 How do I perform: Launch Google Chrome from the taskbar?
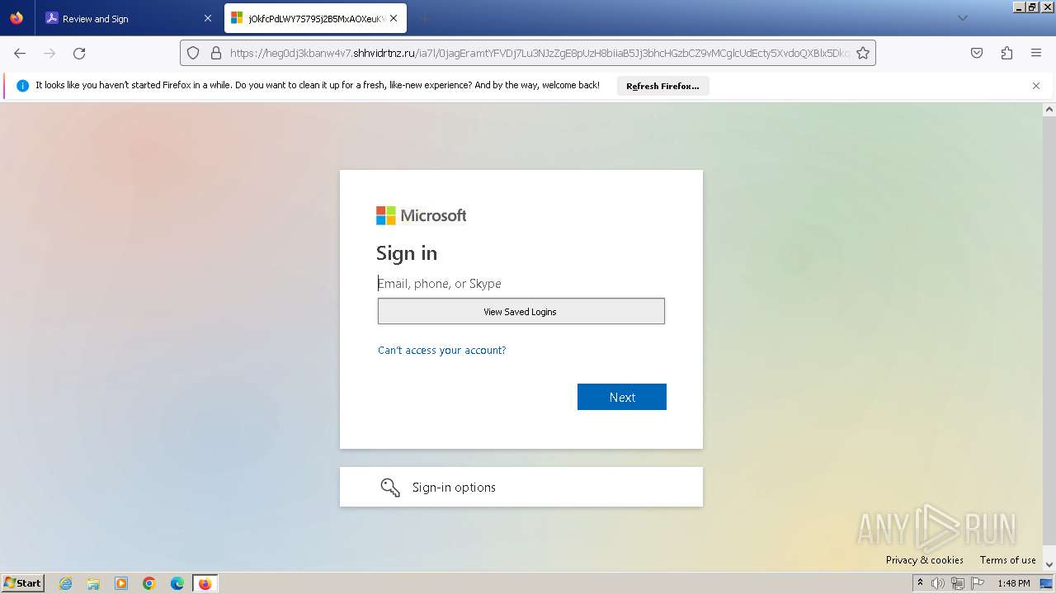coord(149,583)
